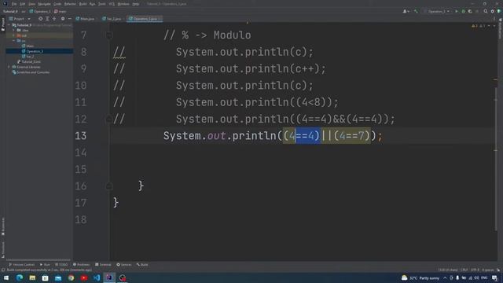Open the Operators_1 run configuration dropdown

[437, 11]
